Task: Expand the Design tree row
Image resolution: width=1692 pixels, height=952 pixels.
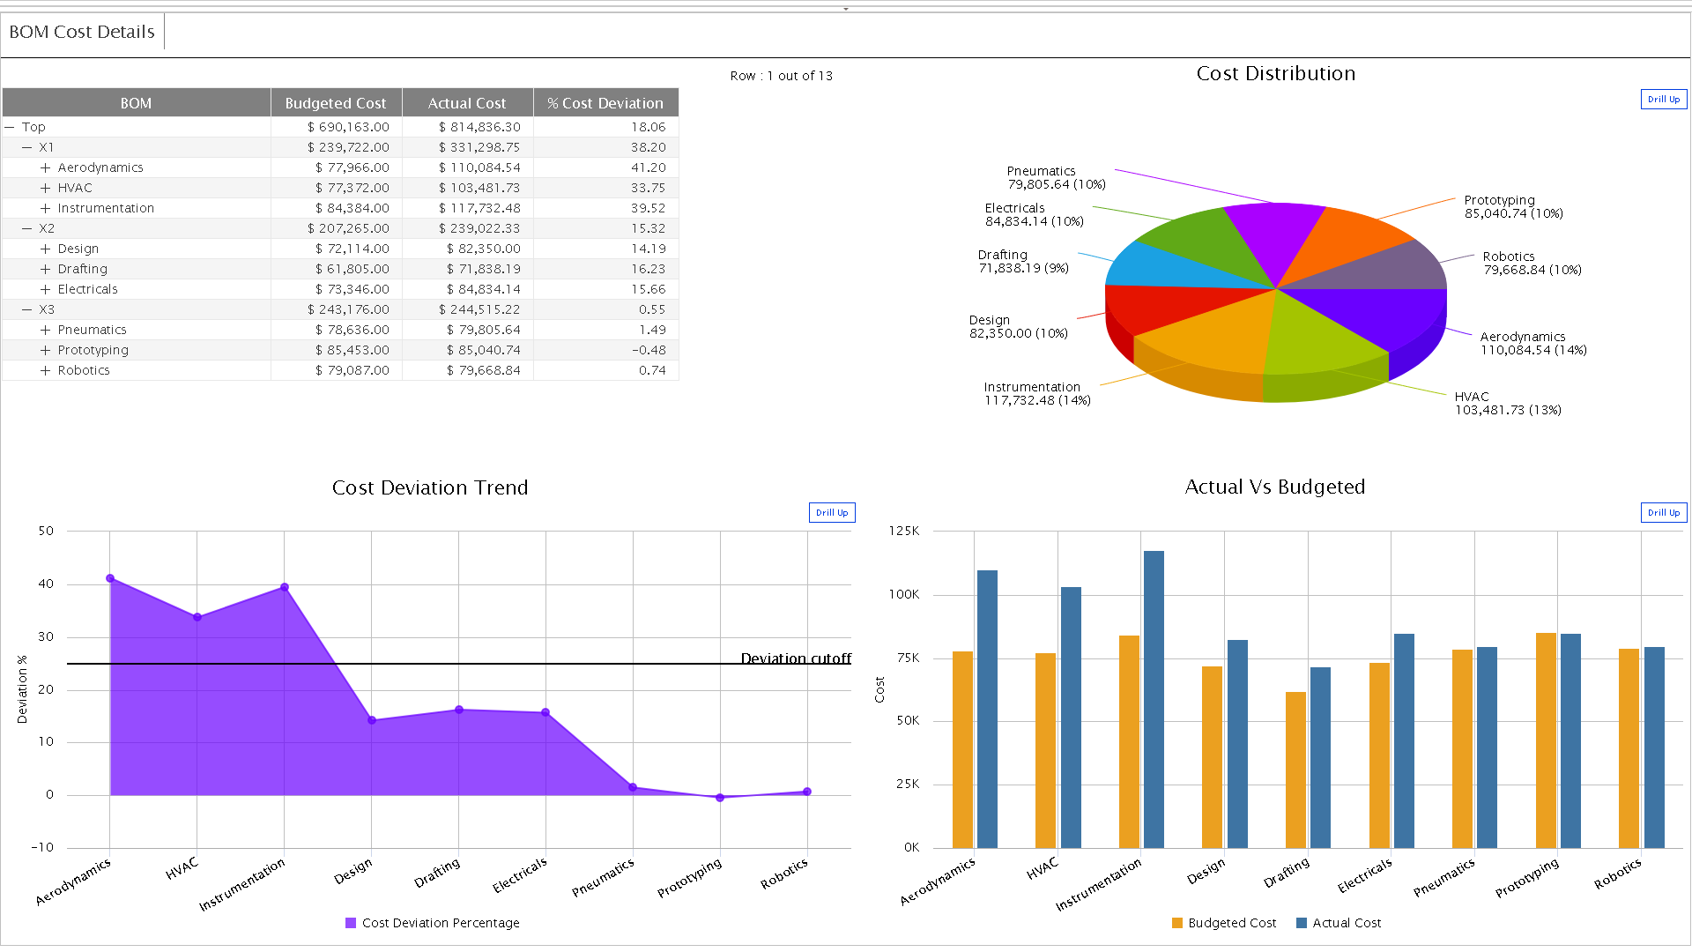Action: tap(45, 249)
